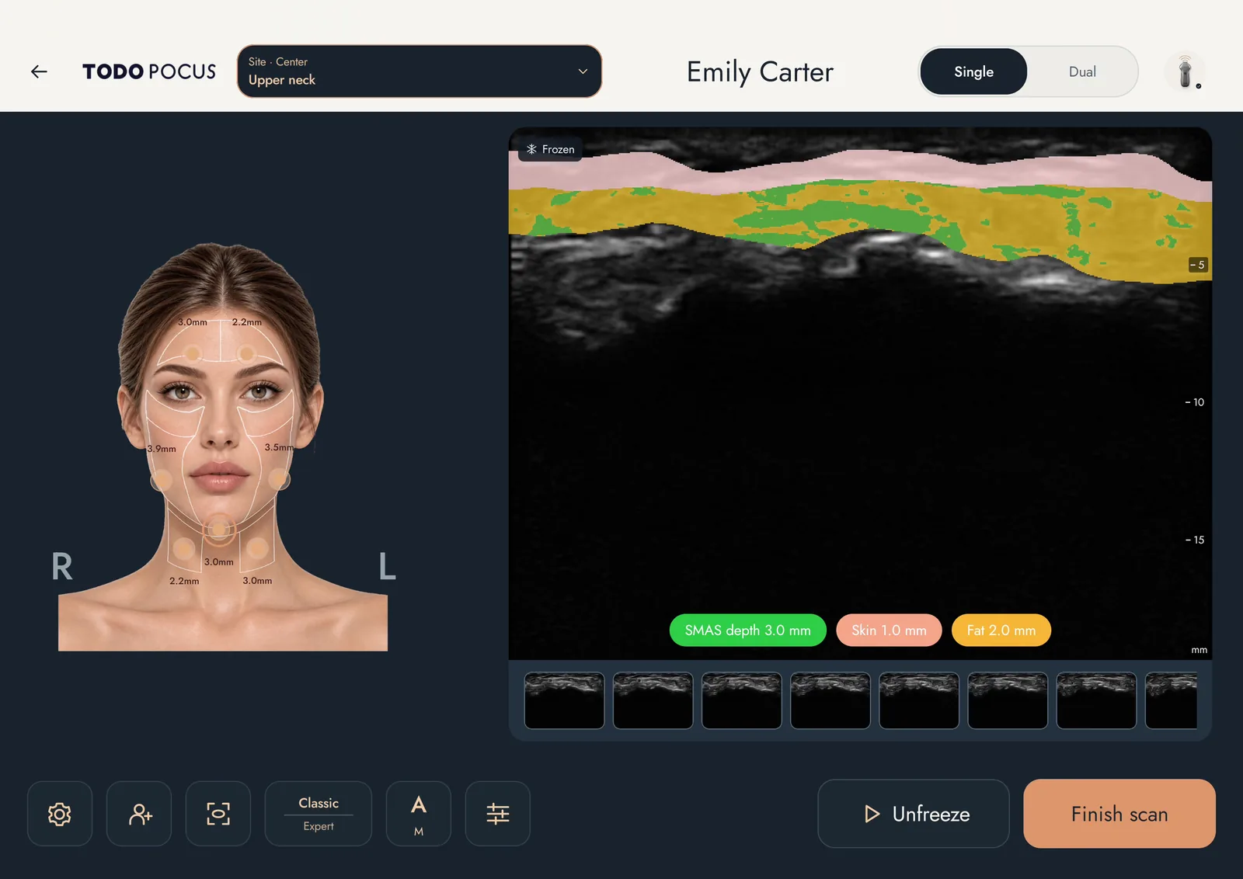The image size is (1243, 879).
Task: Toggle the Classic/Expert mode switch
Action: [x=319, y=814]
